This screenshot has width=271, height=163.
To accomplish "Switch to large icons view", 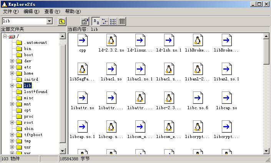I will point(96,22).
